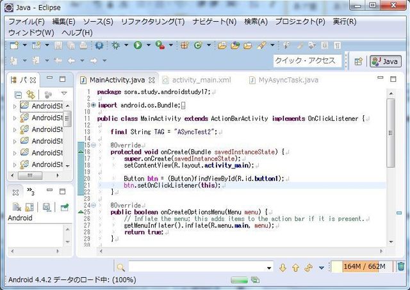Click the green Run button icon
The image size is (410, 290).
(x=138, y=45)
